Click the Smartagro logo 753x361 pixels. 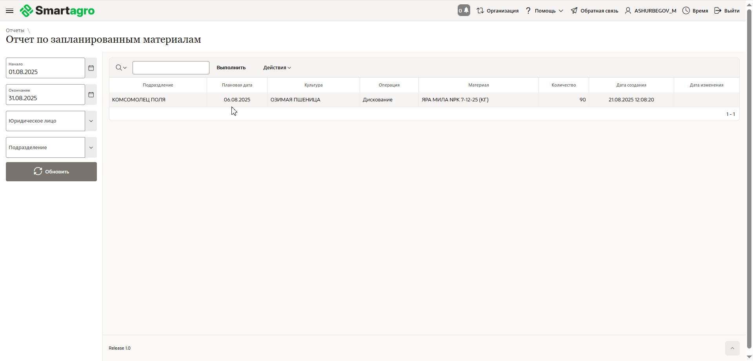point(57,11)
